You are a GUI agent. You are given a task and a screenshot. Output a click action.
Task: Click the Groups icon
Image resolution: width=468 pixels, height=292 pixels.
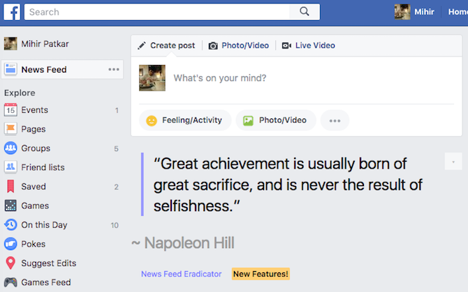tap(10, 148)
